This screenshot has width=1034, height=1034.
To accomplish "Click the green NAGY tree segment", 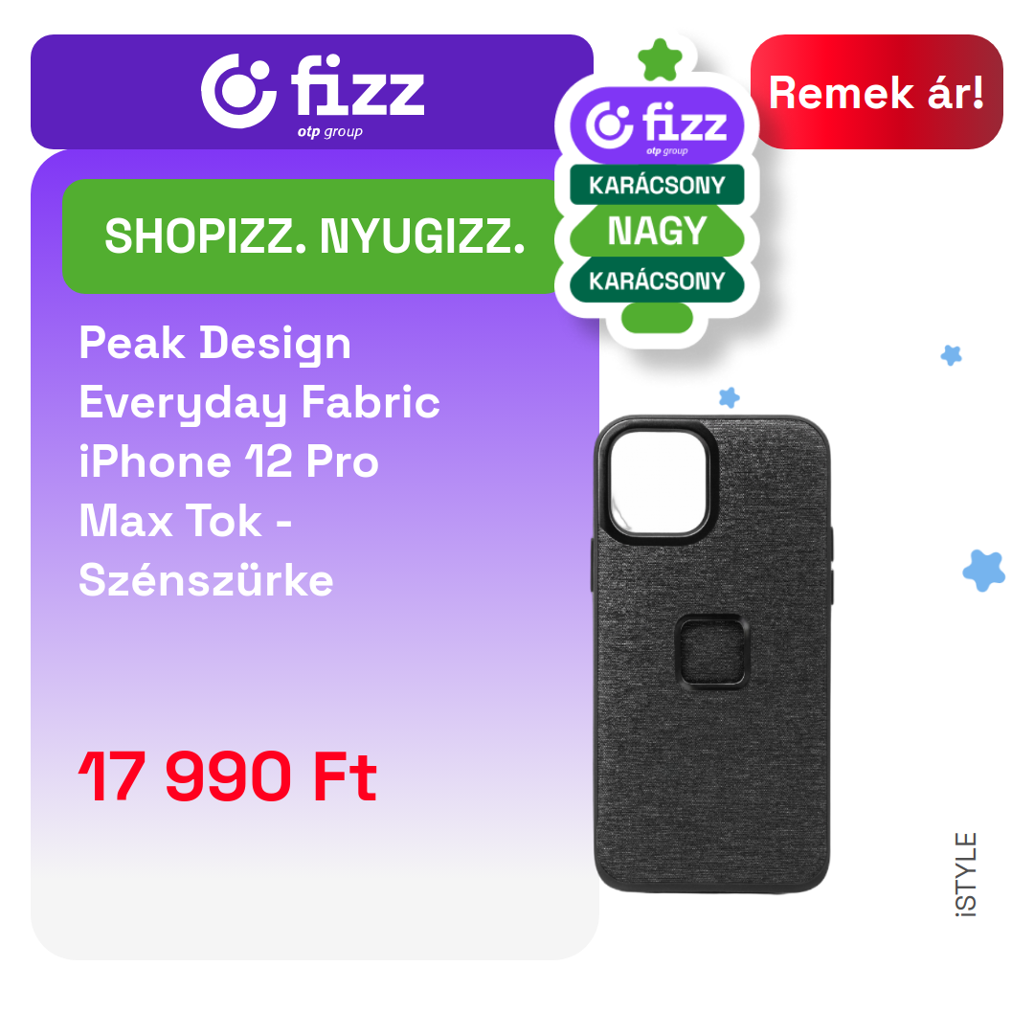I will (657, 231).
